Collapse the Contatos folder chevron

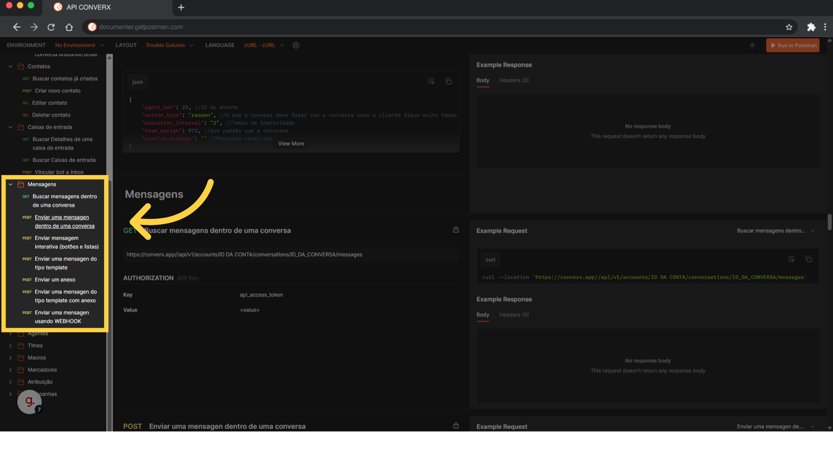10,66
